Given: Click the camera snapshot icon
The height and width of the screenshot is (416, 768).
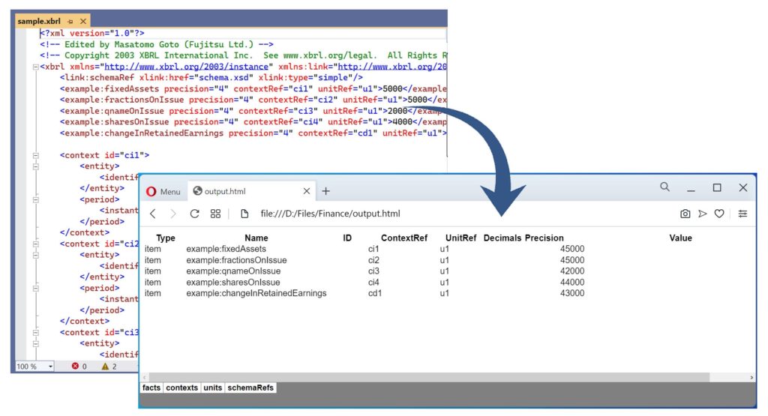Looking at the screenshot, I should coord(685,214).
